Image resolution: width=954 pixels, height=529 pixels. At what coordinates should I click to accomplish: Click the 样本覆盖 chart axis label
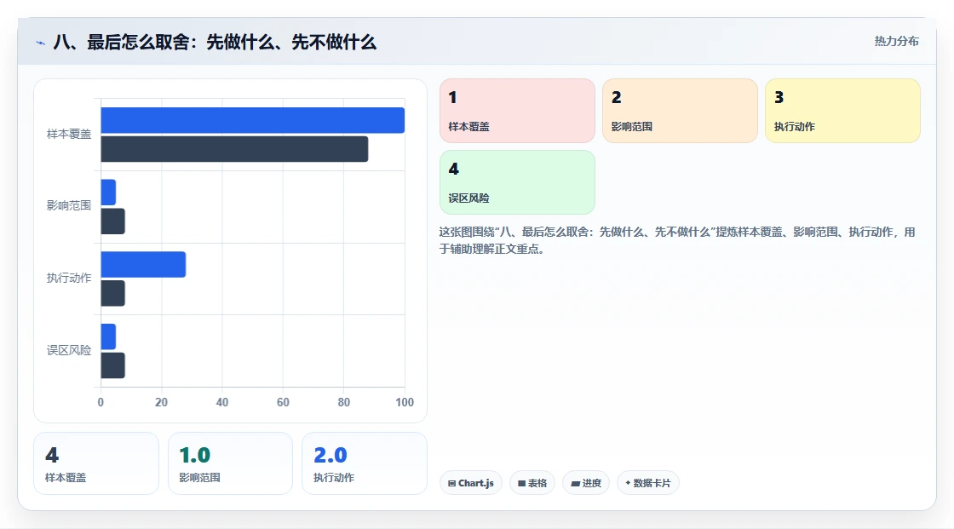[x=69, y=134]
